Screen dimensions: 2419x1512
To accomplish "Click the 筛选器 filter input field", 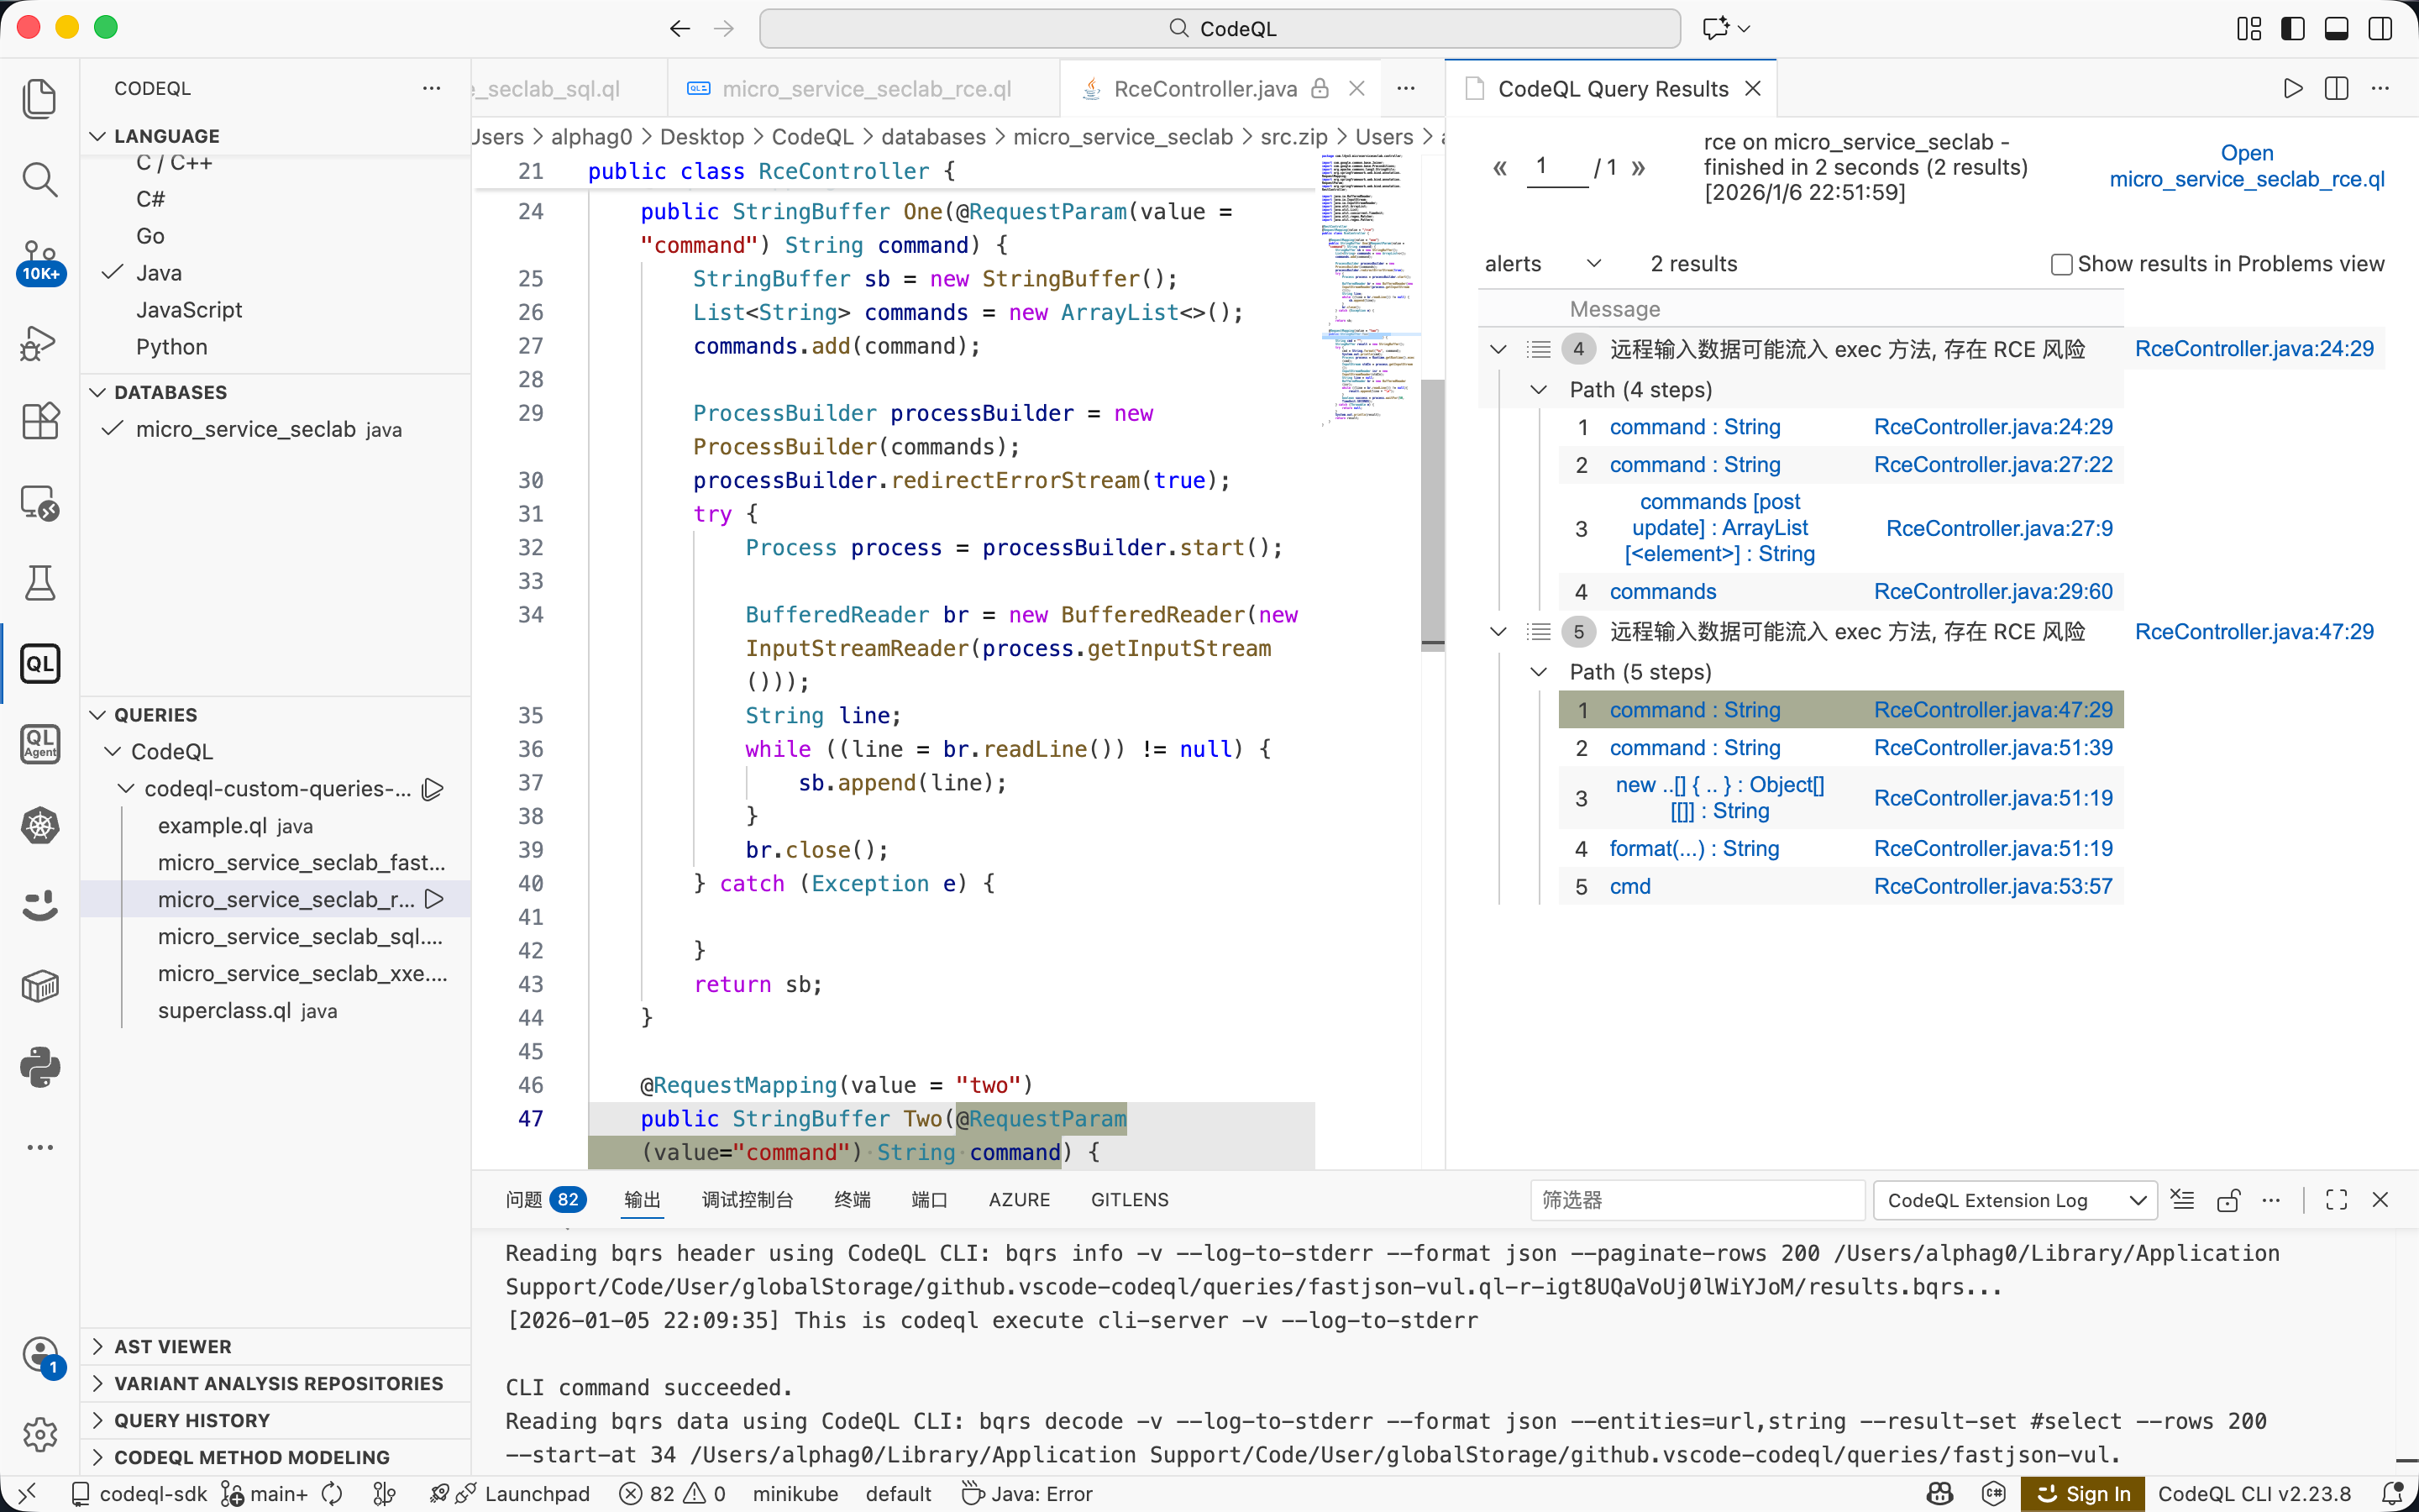I will [1695, 1200].
